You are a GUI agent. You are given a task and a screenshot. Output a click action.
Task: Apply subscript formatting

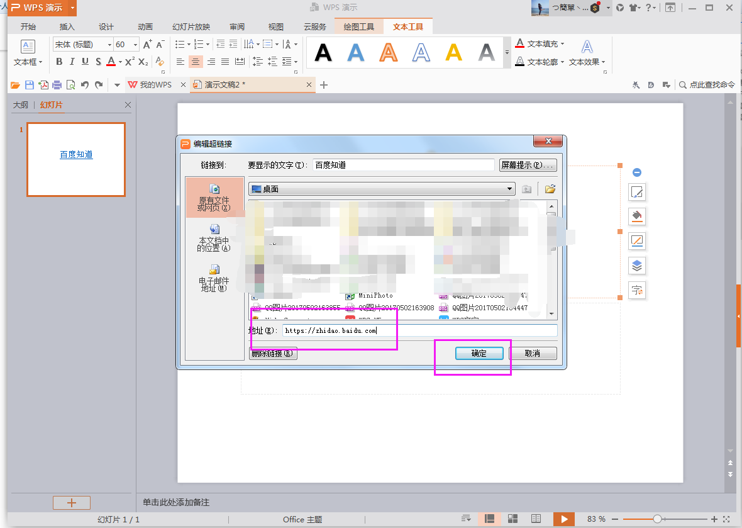[143, 62]
